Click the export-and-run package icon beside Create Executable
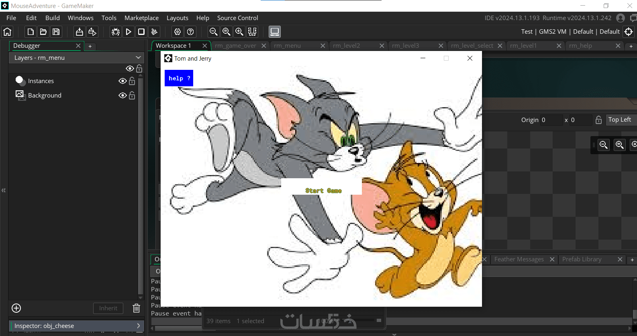Viewport: 637px width, 336px height. pos(92,32)
